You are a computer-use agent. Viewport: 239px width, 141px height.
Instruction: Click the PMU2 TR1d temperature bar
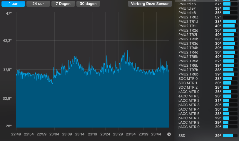point(230,22)
